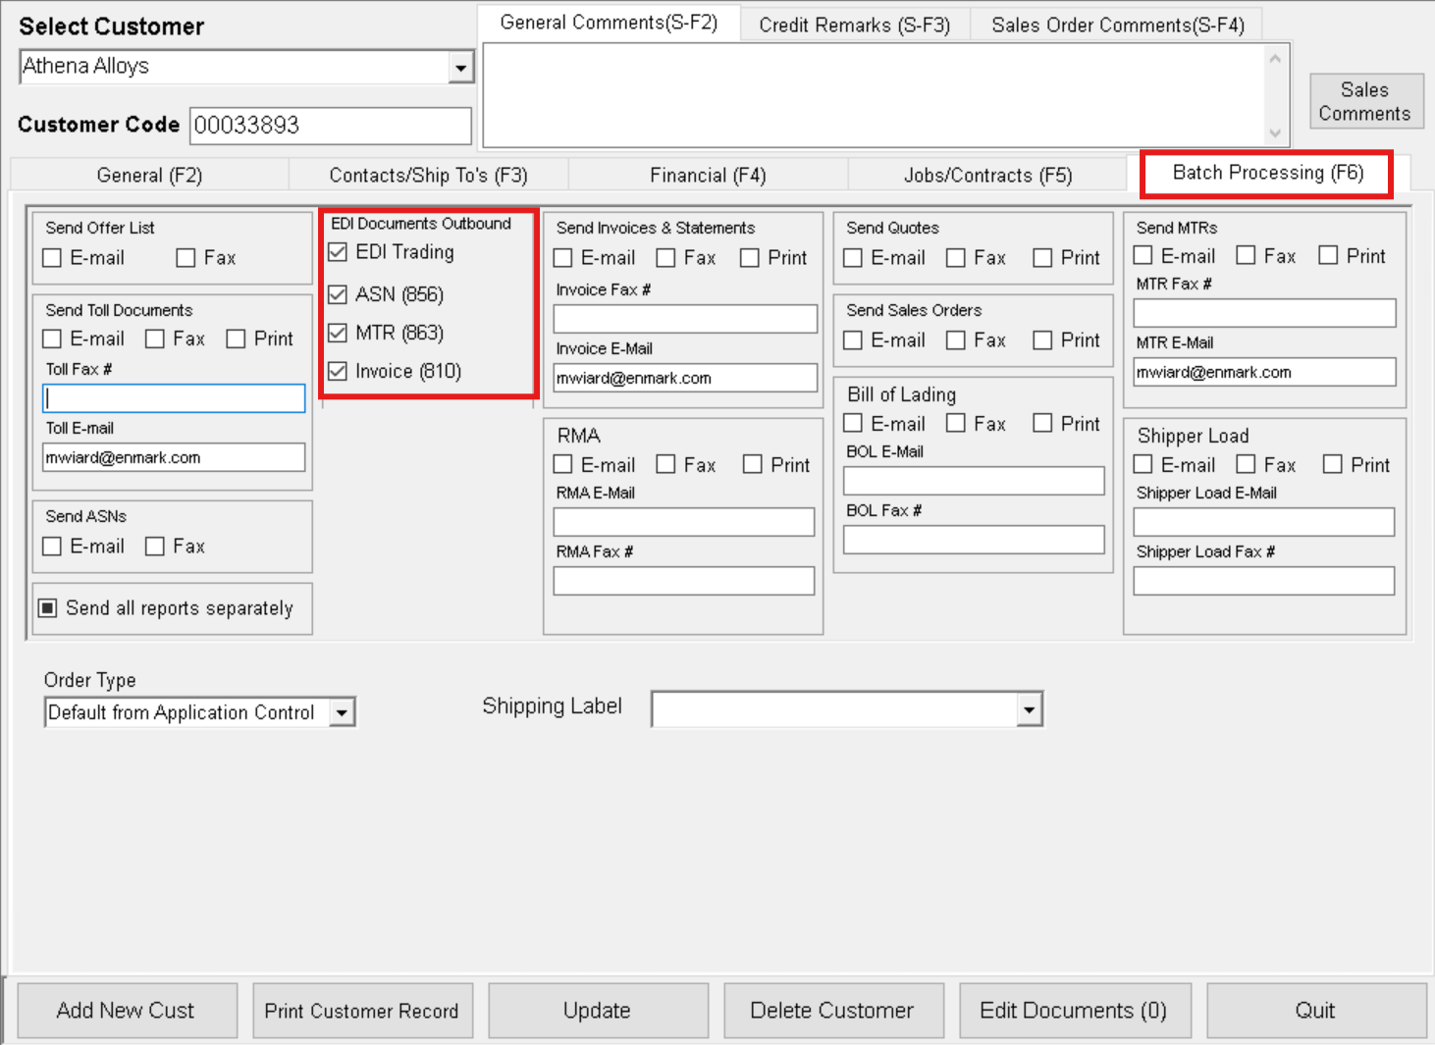This screenshot has height=1045, width=1435.
Task: Switch to Credit Remarks (S-F3) tab
Action: [x=854, y=25]
